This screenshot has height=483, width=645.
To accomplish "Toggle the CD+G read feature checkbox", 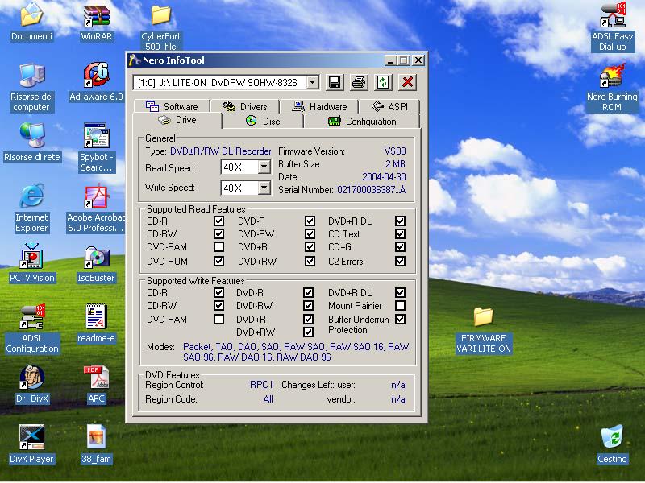I will pyautogui.click(x=400, y=247).
